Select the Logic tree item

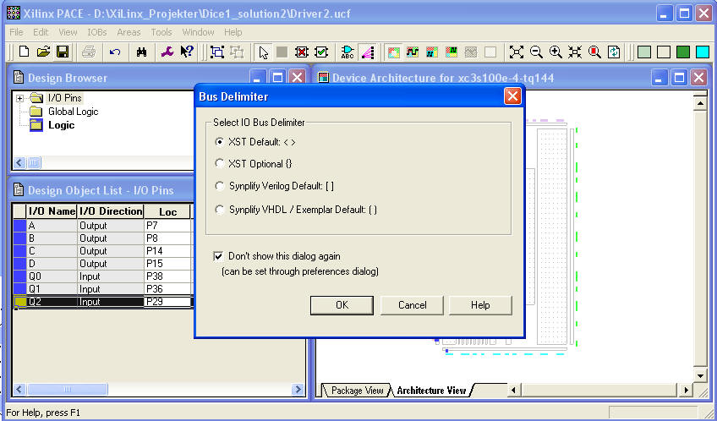pos(61,125)
